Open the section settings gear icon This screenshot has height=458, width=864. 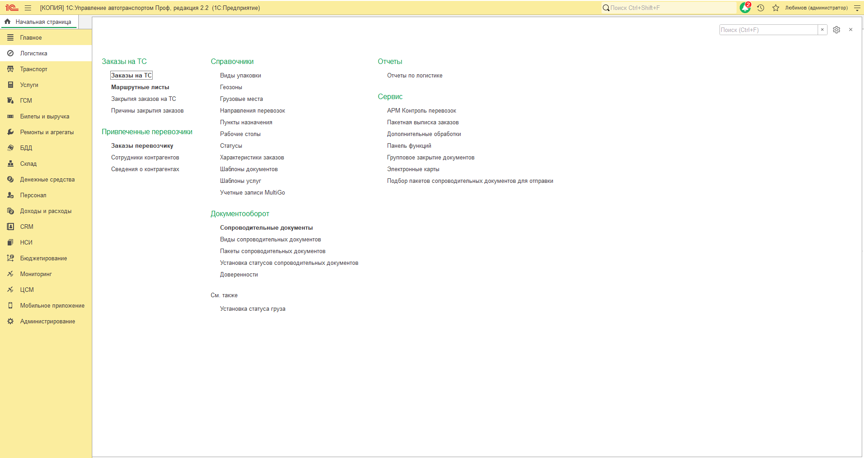coord(837,30)
